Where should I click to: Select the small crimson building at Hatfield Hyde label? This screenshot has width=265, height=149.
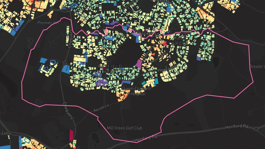[x=104, y=68]
